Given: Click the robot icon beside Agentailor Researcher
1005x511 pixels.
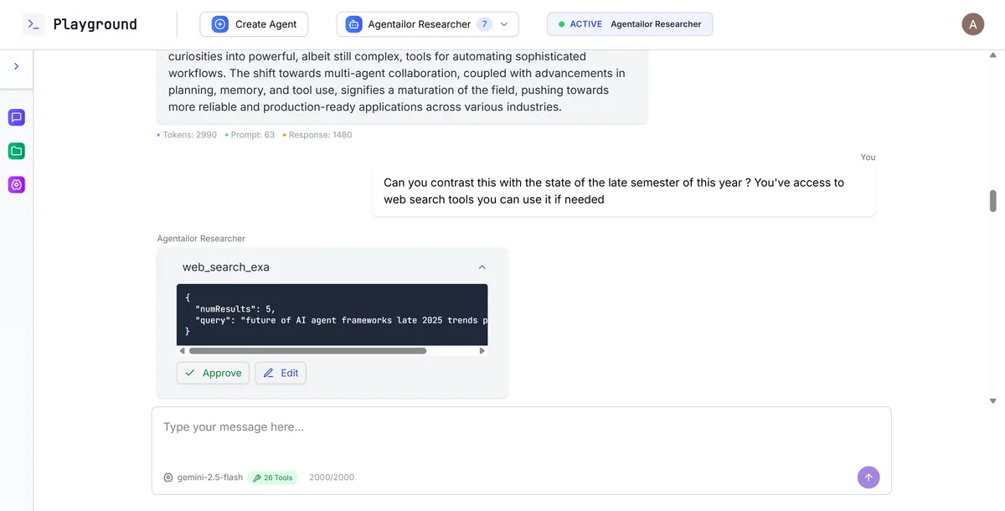Looking at the screenshot, I should [353, 24].
